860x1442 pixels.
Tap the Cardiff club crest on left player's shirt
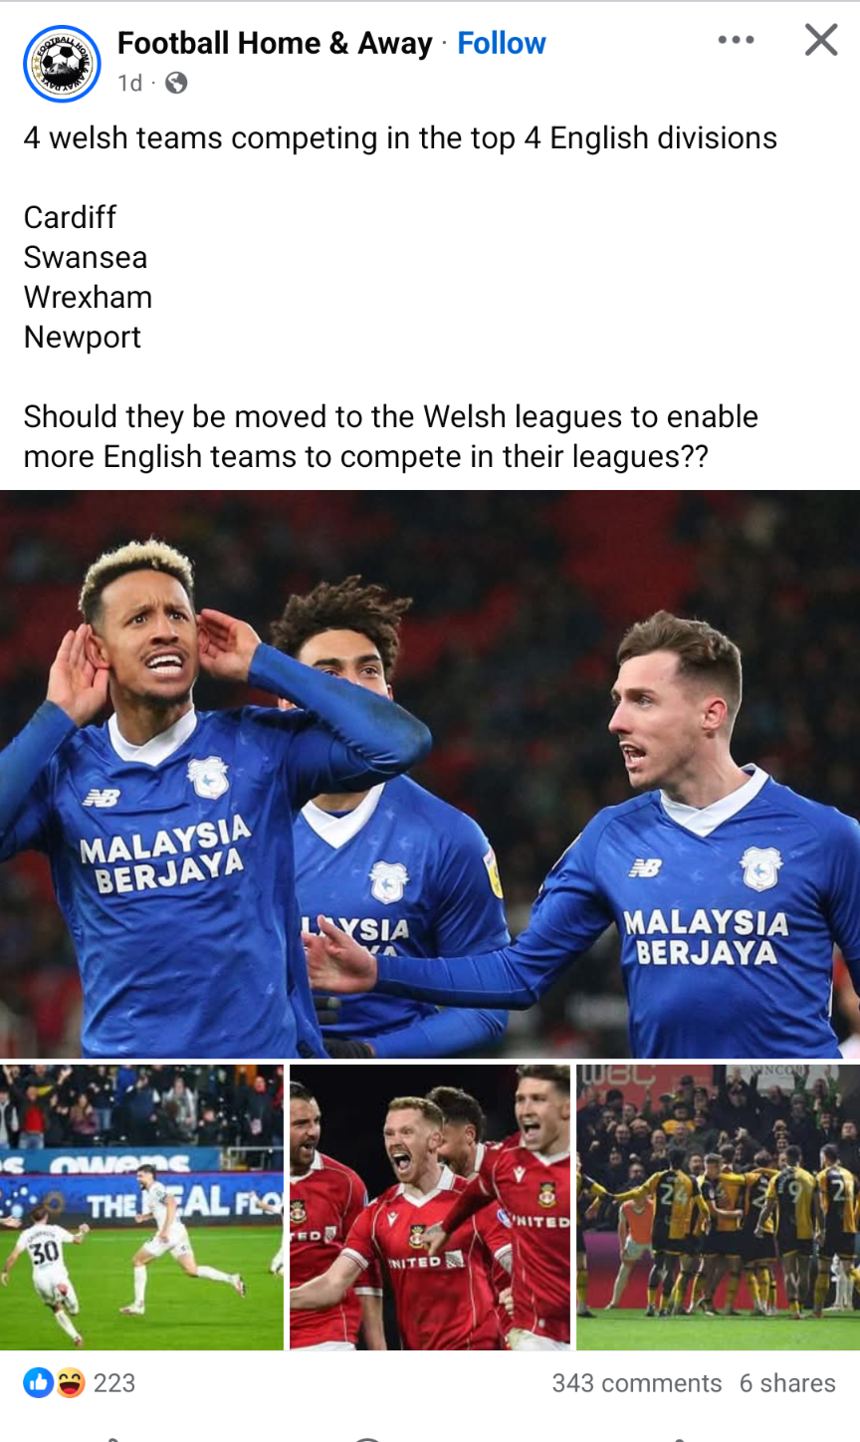208,778
